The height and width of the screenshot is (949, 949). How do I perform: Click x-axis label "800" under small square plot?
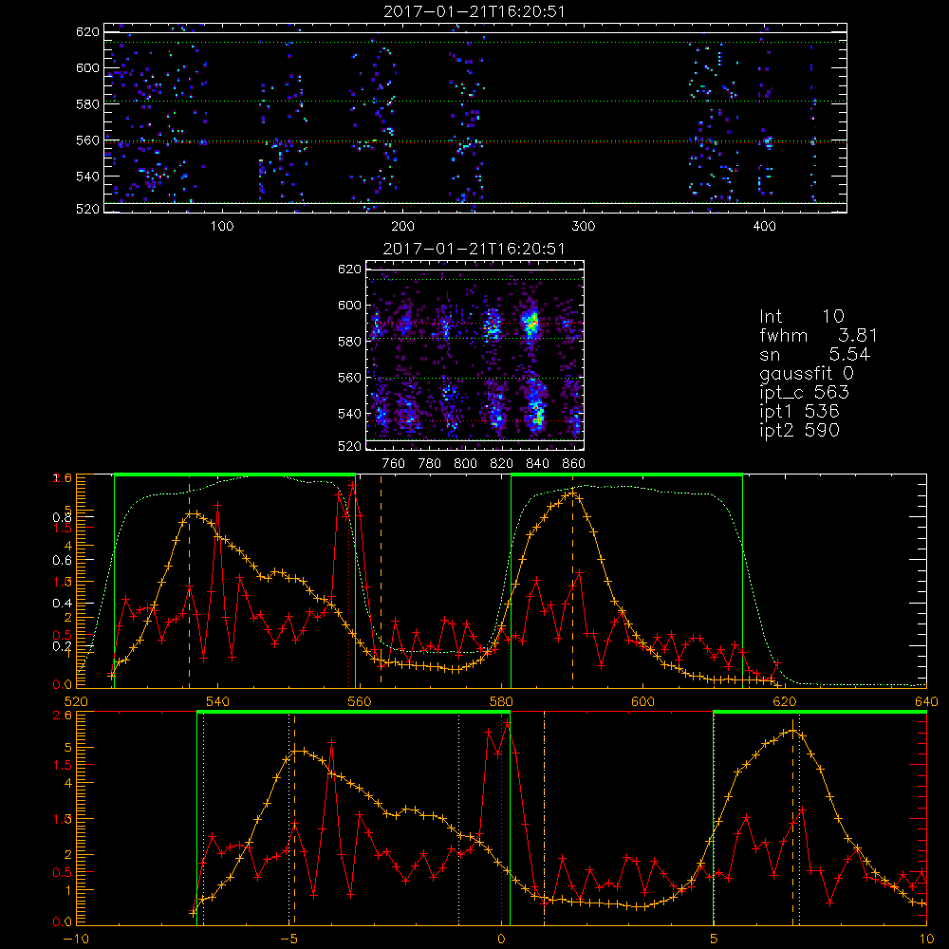point(465,464)
